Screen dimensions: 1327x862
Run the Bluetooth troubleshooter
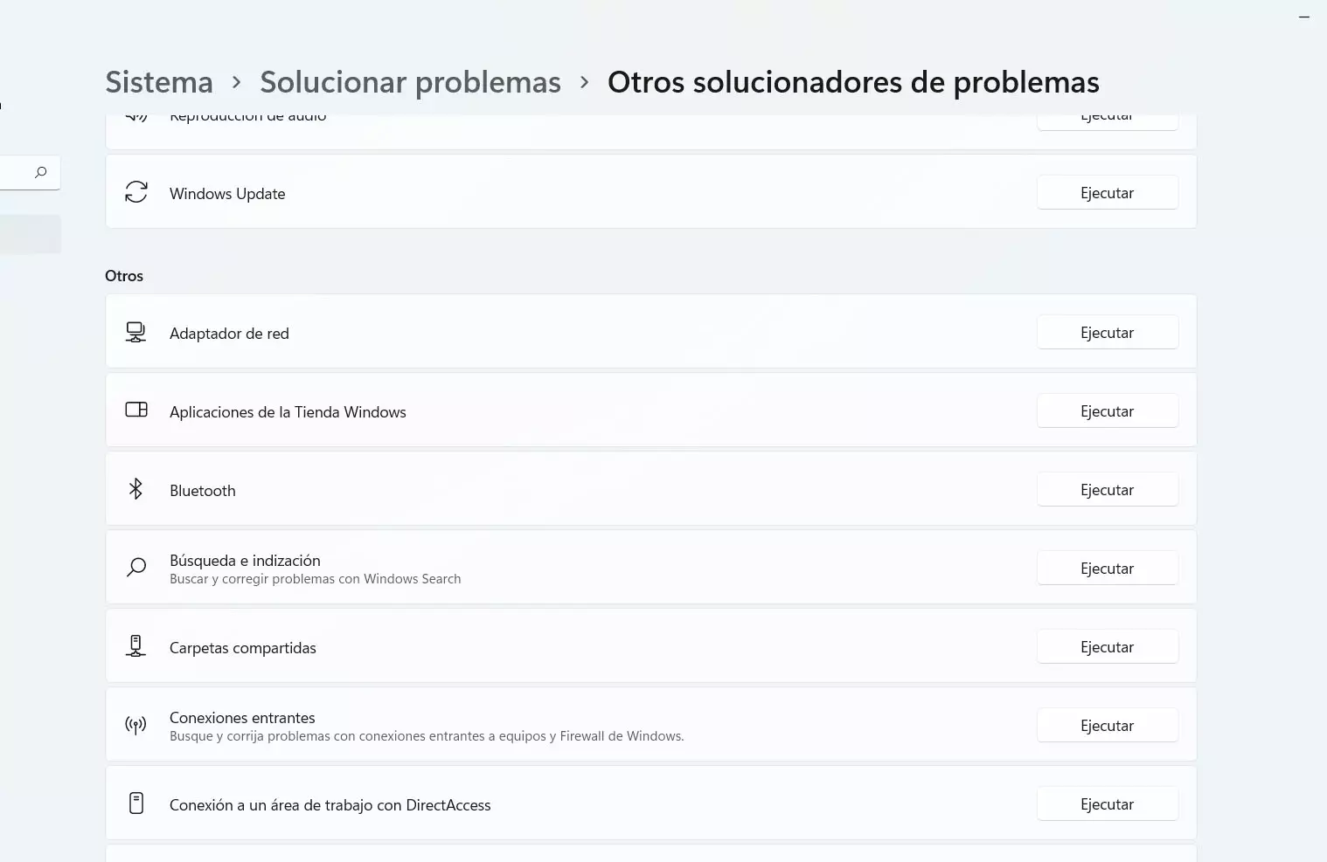point(1108,490)
